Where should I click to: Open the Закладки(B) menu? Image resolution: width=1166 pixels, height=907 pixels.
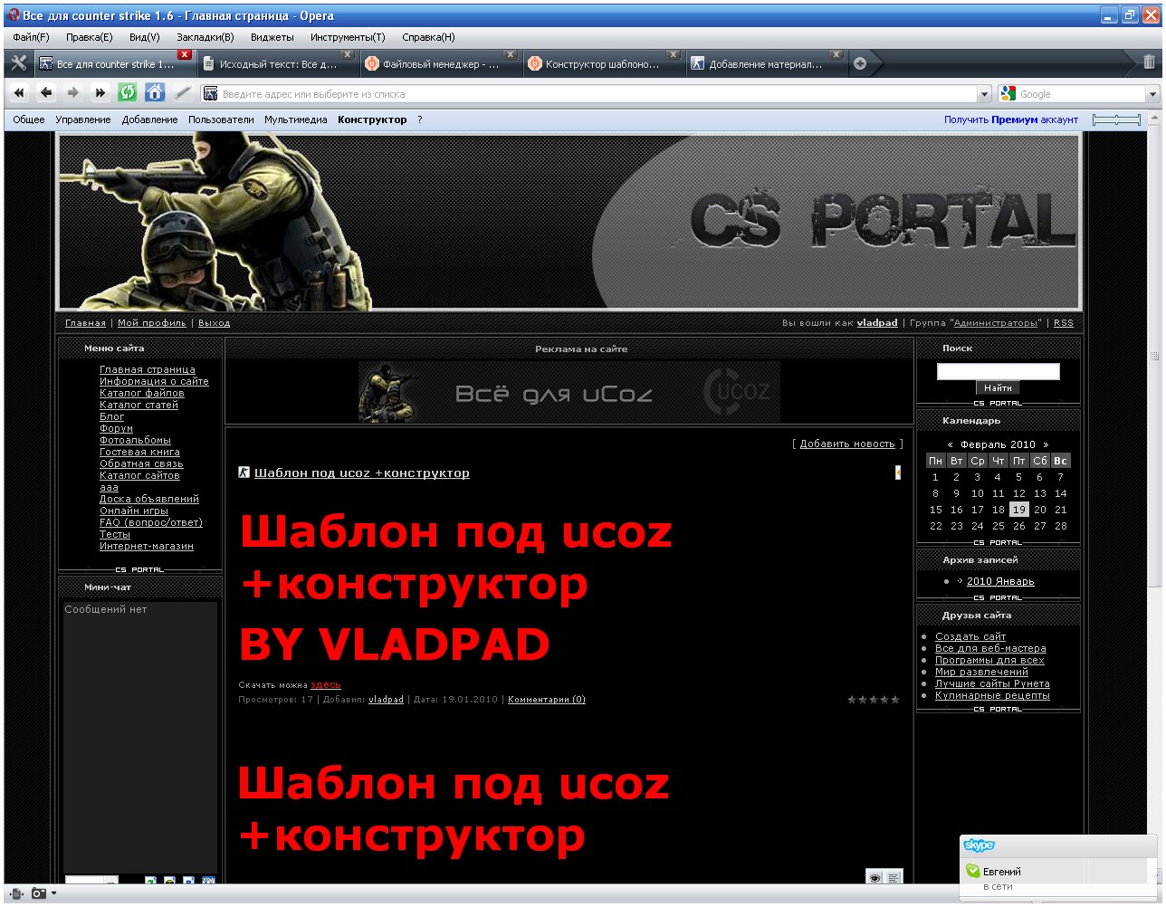coord(205,37)
